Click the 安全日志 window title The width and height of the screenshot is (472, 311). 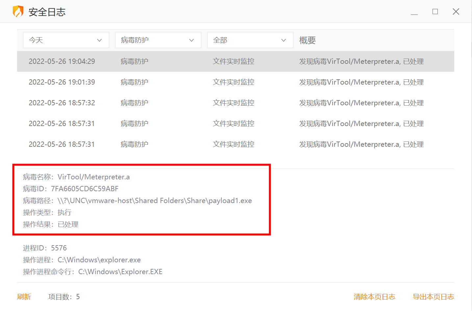(x=47, y=12)
